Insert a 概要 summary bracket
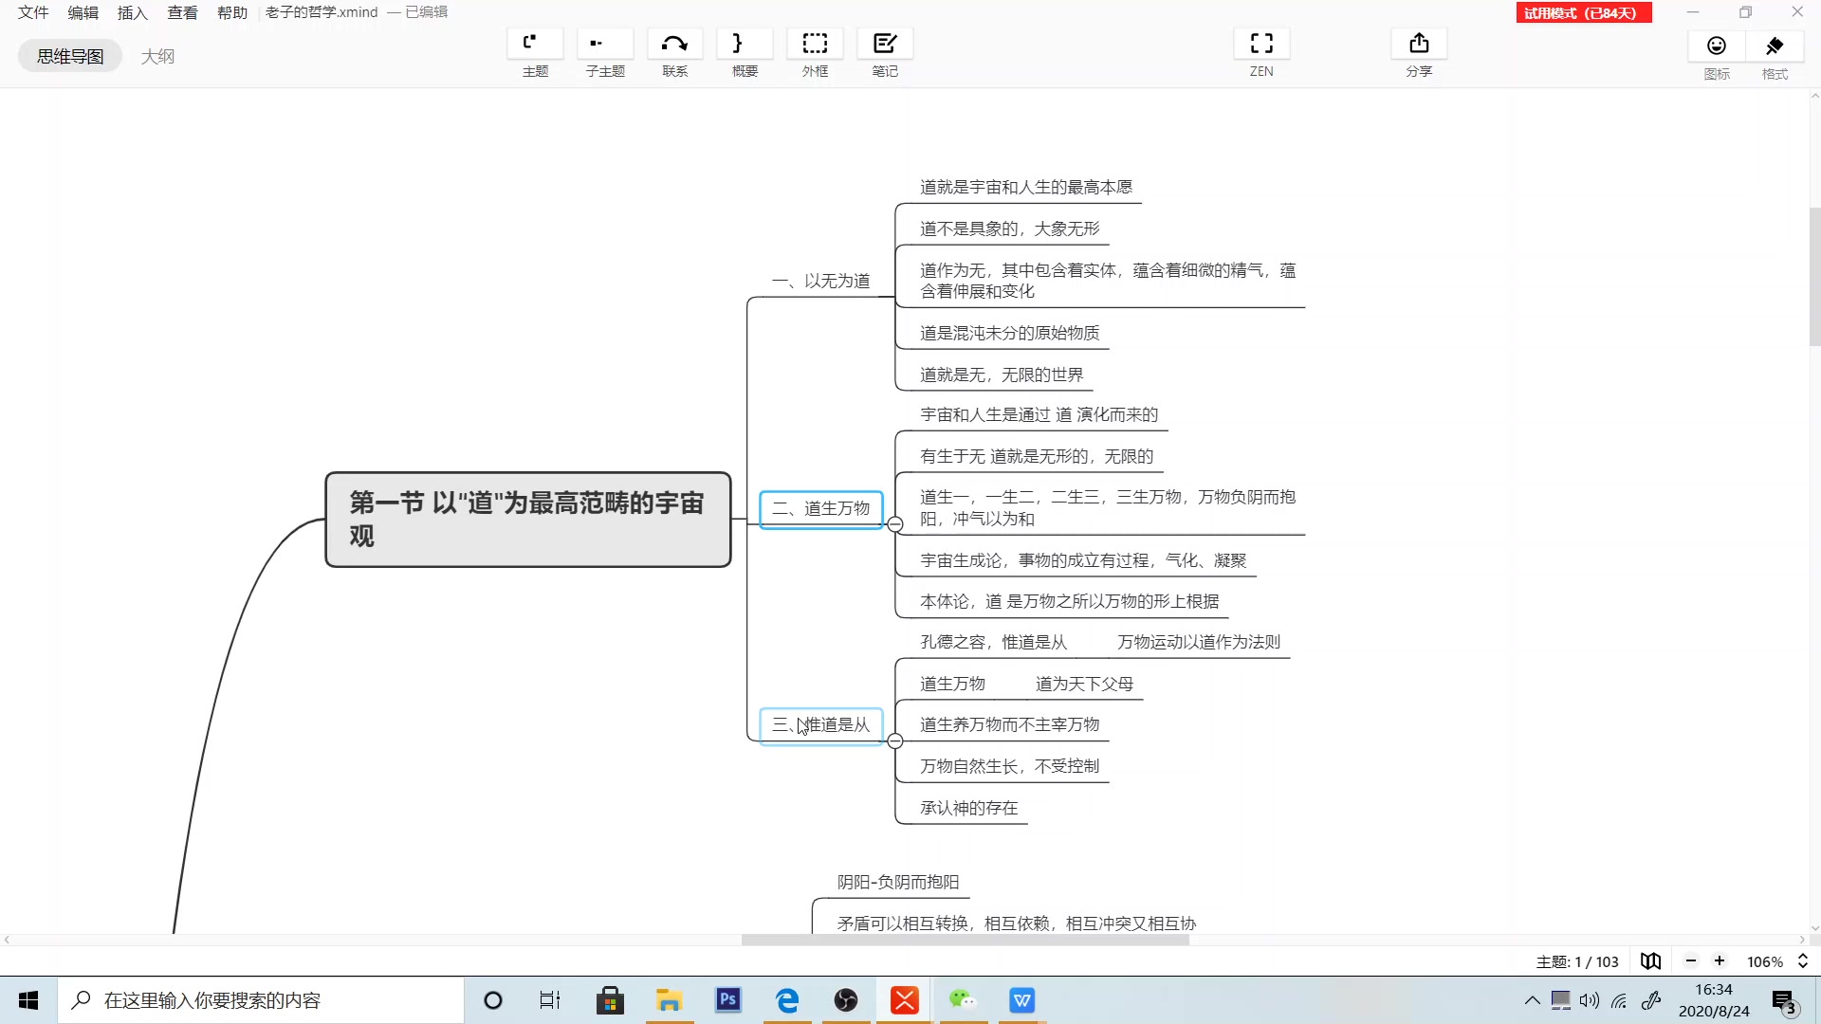This screenshot has height=1024, width=1821. [745, 45]
